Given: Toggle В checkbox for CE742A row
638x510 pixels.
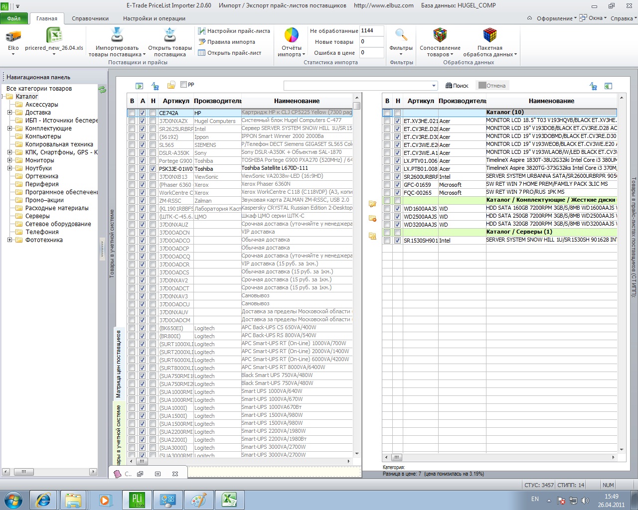Looking at the screenshot, I should point(132,113).
